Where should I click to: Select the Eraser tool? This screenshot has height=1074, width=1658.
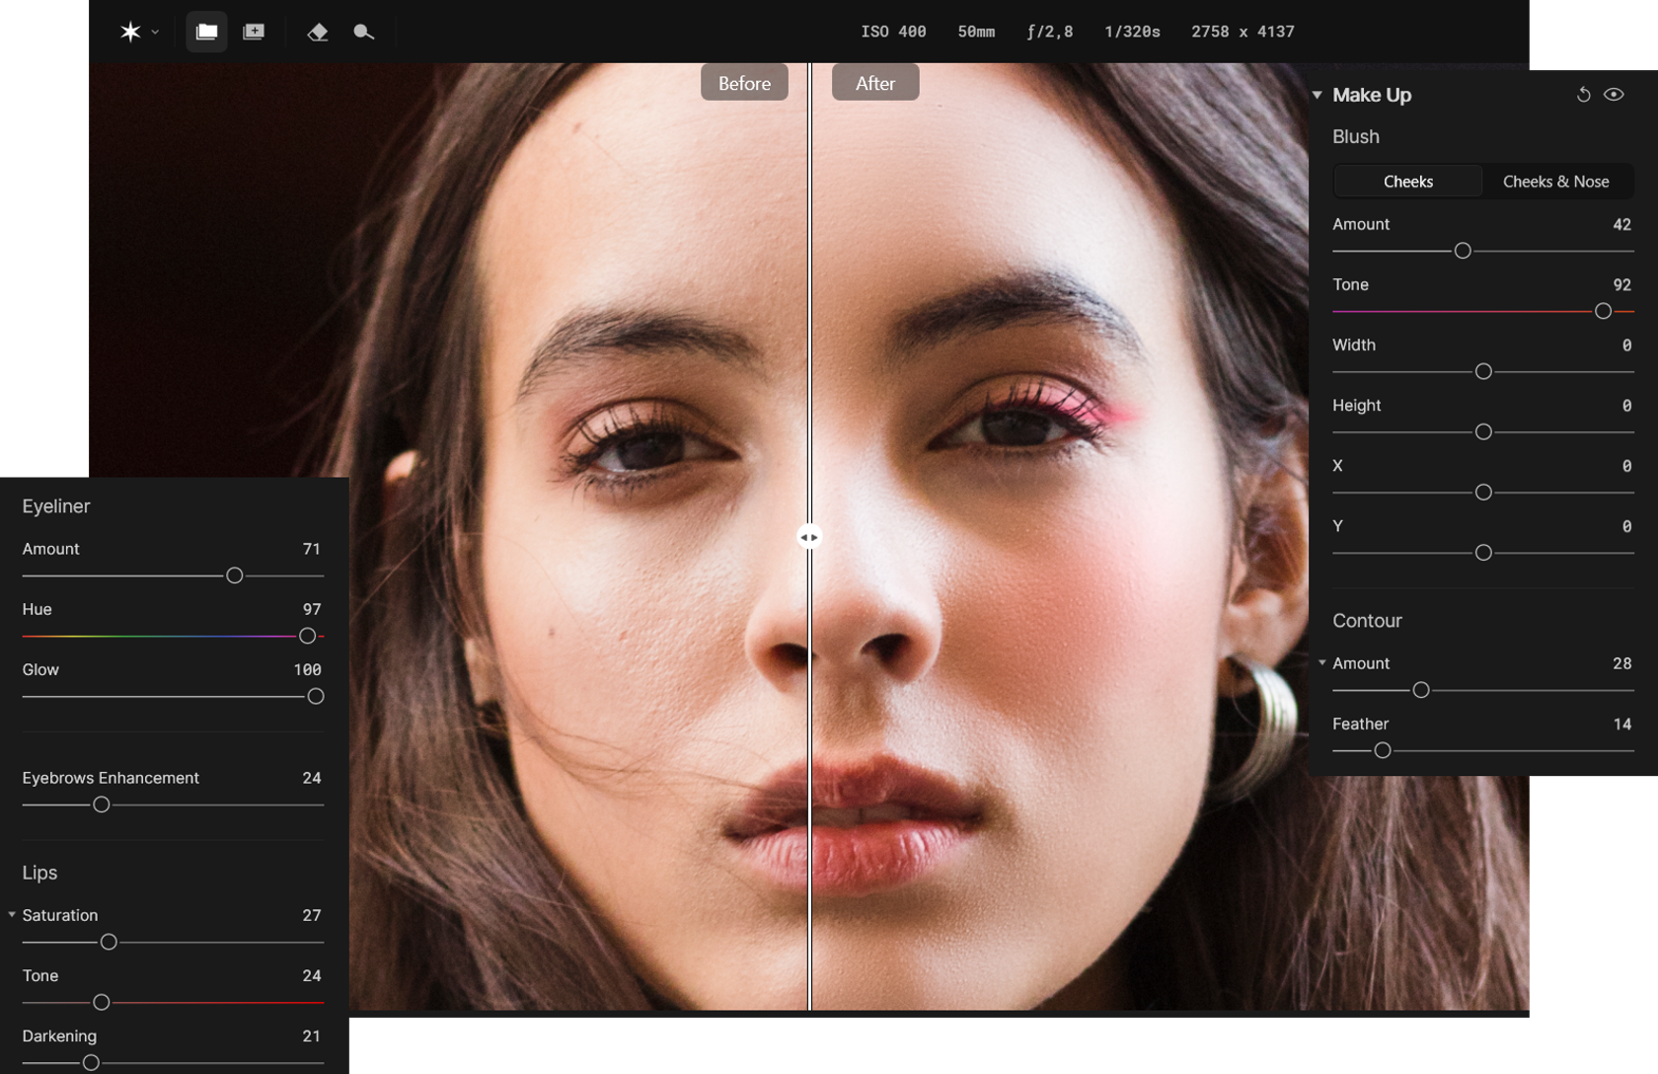click(x=317, y=32)
